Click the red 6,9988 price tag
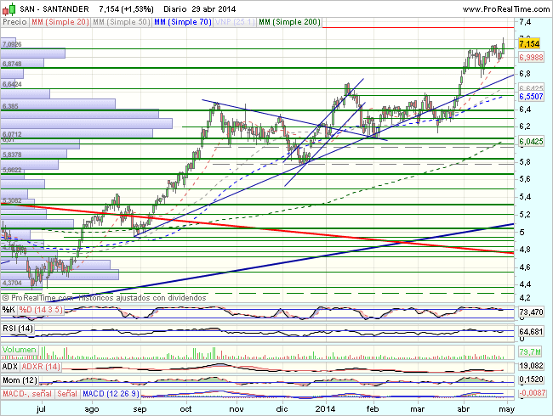The height and width of the screenshot is (416, 553). pyautogui.click(x=531, y=57)
